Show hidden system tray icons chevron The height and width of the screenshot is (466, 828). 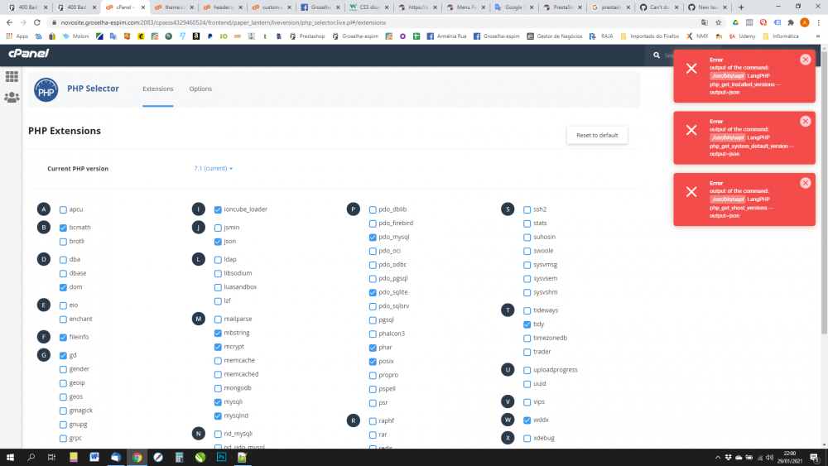718,458
